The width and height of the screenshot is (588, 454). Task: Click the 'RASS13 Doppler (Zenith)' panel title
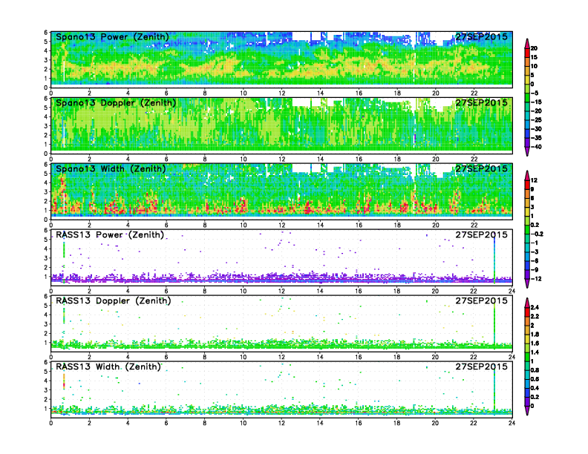114,300
